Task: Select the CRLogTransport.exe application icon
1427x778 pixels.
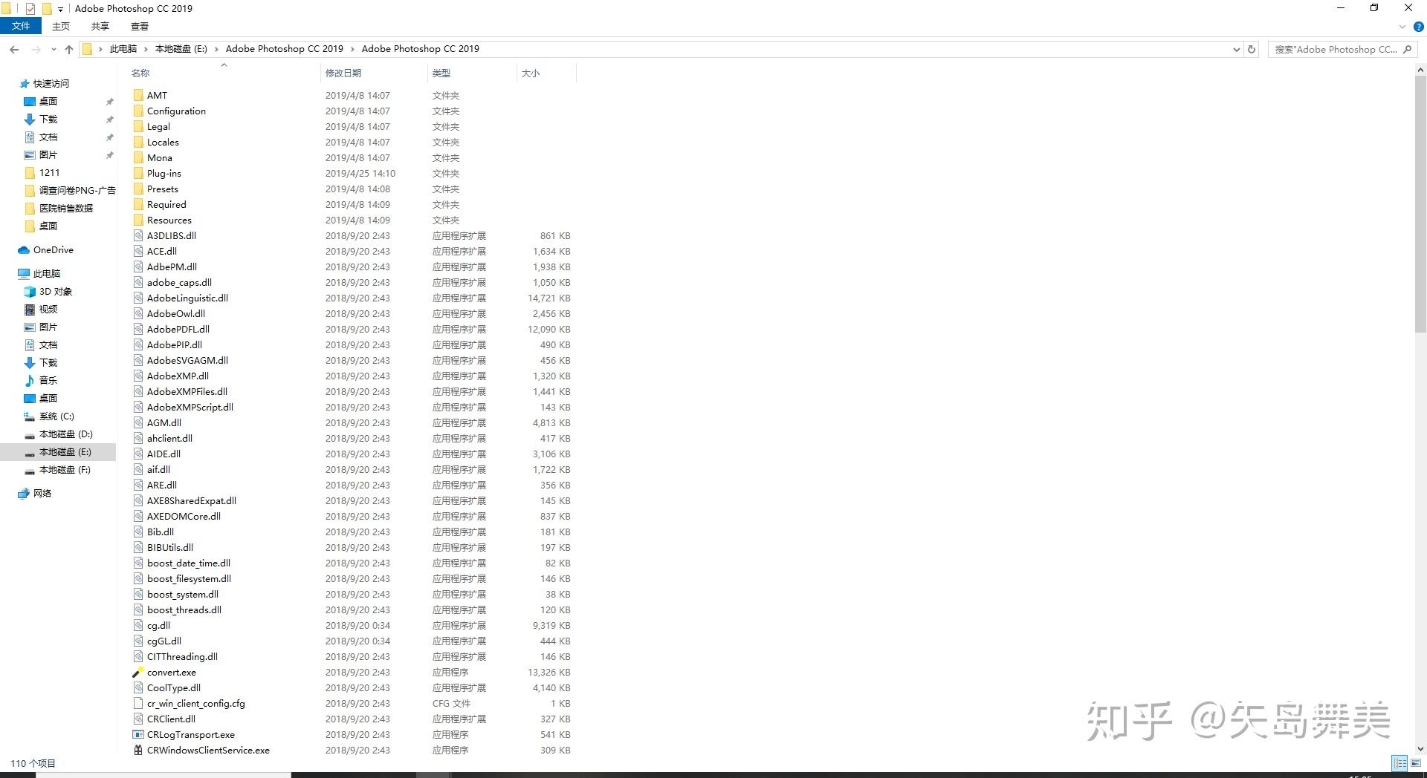Action: tap(138, 734)
